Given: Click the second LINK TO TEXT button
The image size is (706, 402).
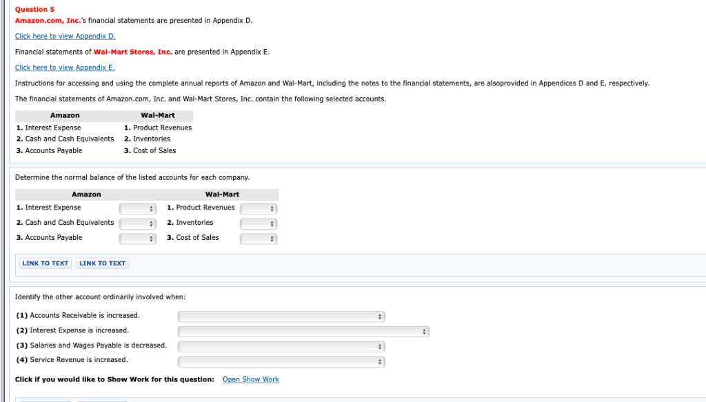Looking at the screenshot, I should point(102,263).
